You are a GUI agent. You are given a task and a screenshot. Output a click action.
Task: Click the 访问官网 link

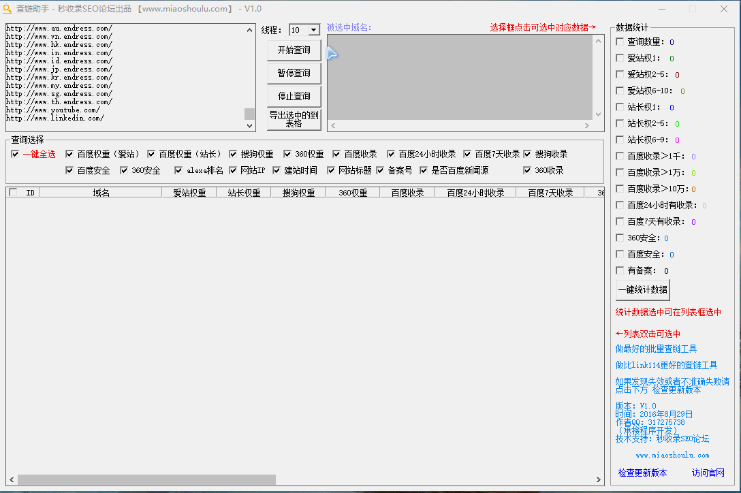point(709,473)
